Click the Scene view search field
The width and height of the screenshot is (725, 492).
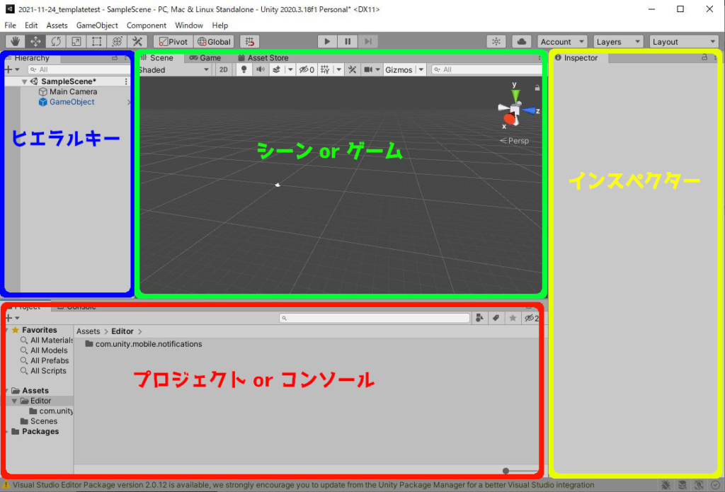pos(486,70)
